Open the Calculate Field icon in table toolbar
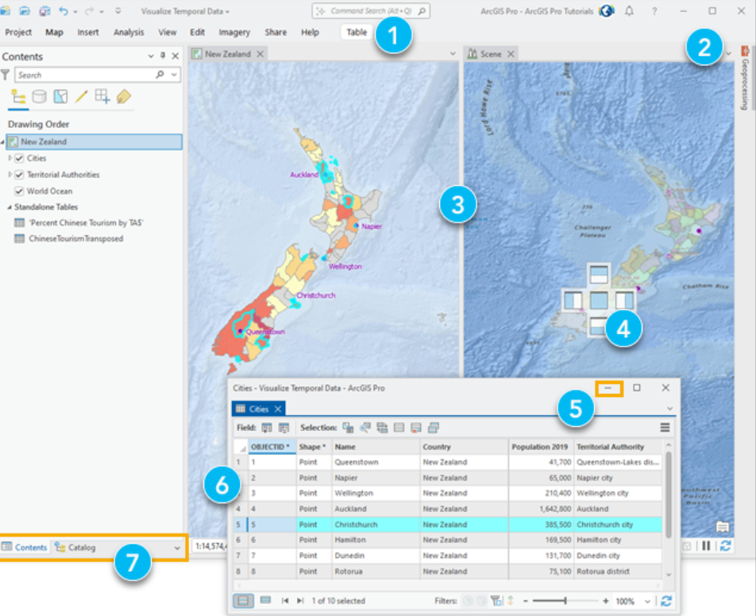756x616 pixels. 283,428
